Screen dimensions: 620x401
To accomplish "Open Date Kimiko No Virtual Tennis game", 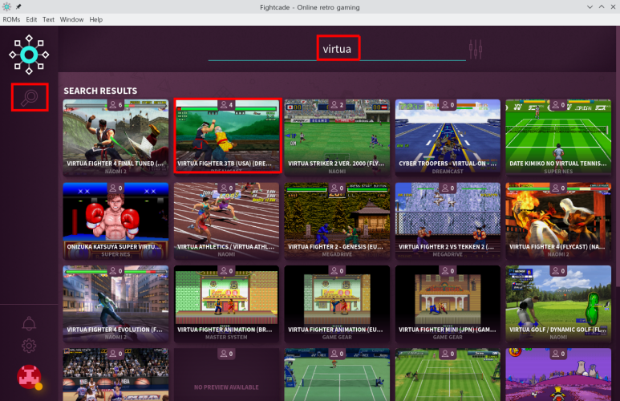I will (x=558, y=137).
